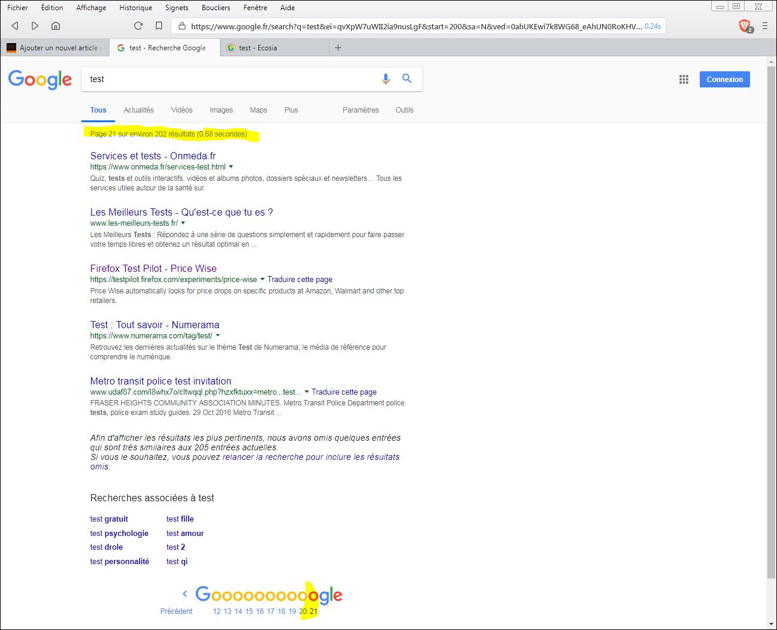Screen dimensions: 777x630
Task: Reload the page with the refresh icon
Action: [138, 26]
